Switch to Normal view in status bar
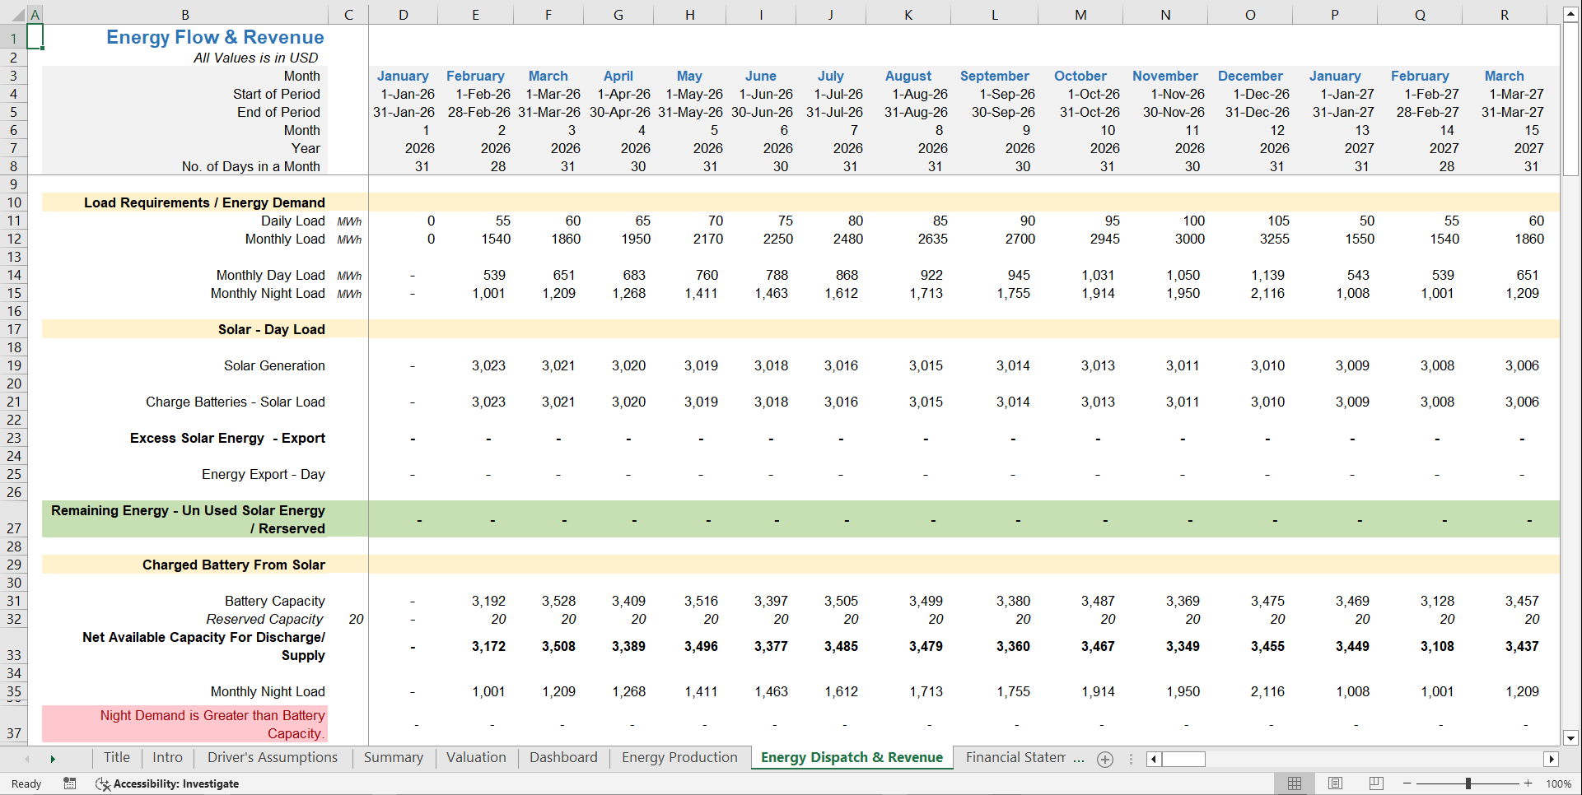1582x795 pixels. click(x=1294, y=783)
